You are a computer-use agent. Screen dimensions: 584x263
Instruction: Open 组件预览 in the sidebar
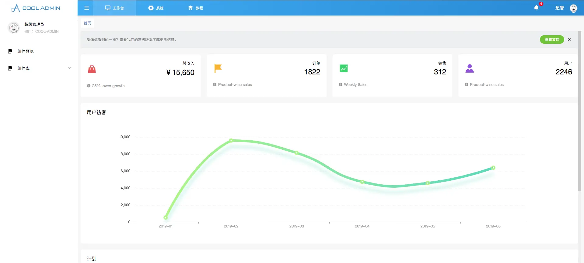tap(26, 51)
